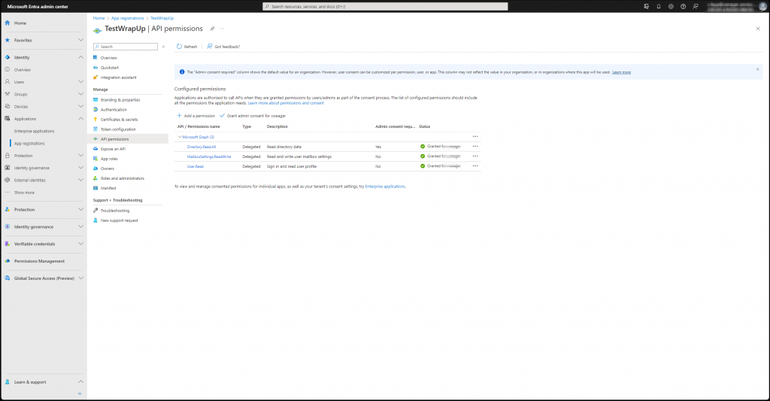Click Show more in Identity section

(x=24, y=193)
